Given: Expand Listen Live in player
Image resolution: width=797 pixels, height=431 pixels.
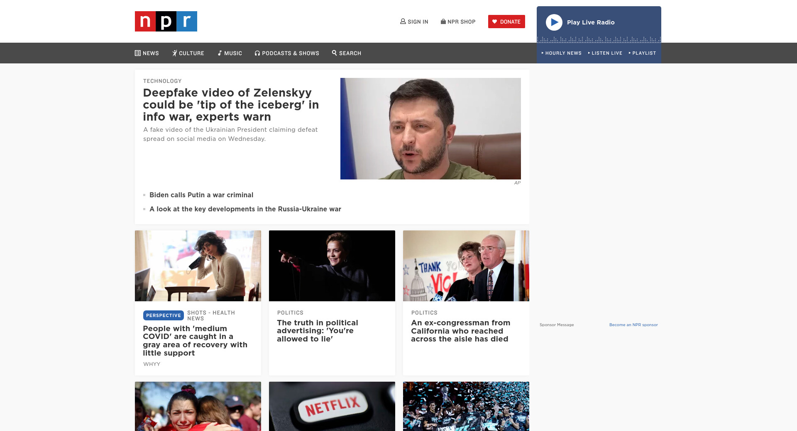Looking at the screenshot, I should point(605,53).
